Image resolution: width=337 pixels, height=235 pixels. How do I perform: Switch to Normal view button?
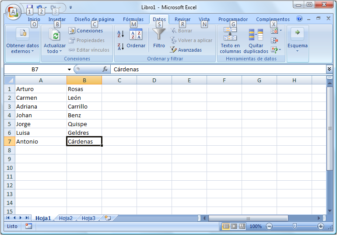pyautogui.click(x=226, y=226)
